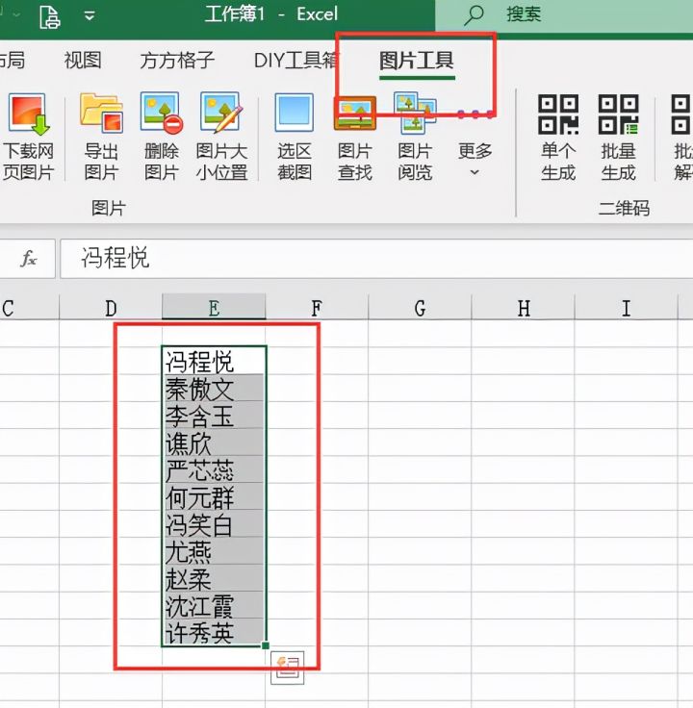Select column E header
Viewport: 693px width, 708px height.
click(214, 309)
